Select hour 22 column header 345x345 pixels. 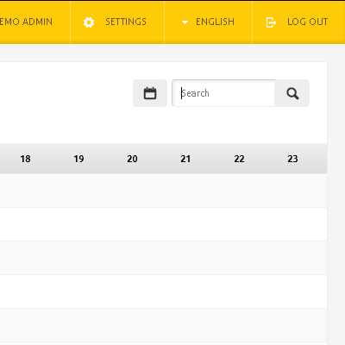239,159
